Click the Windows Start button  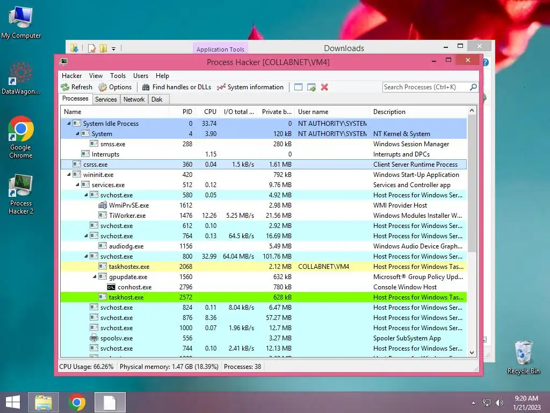13,402
